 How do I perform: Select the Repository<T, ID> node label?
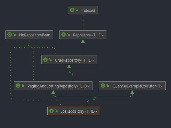coord(88,35)
